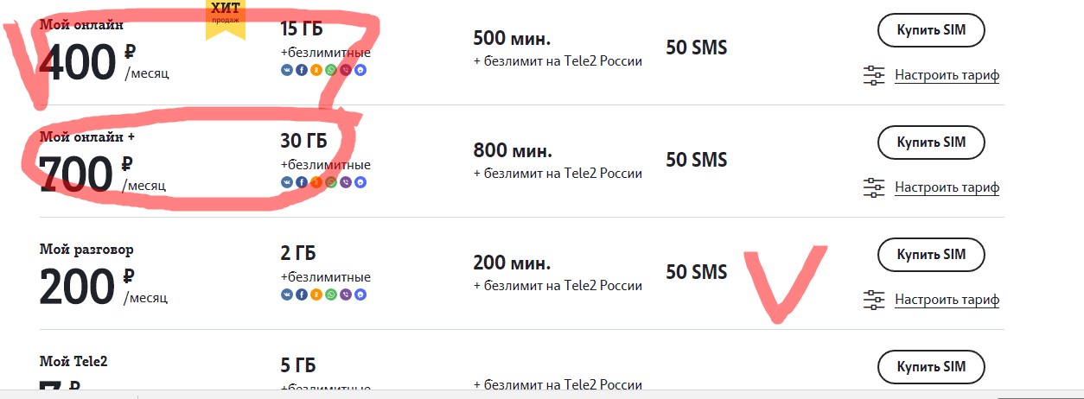Click Купить SIM for the Мой онлайн + tariff
1084x399 pixels.
click(931, 142)
